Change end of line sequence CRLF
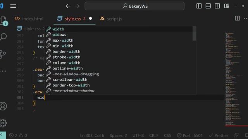Screen dimensions: 248x139 point(154,136)
